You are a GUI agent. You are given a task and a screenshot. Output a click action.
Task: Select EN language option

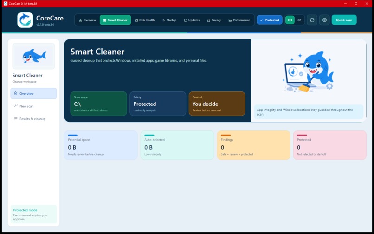(x=290, y=20)
